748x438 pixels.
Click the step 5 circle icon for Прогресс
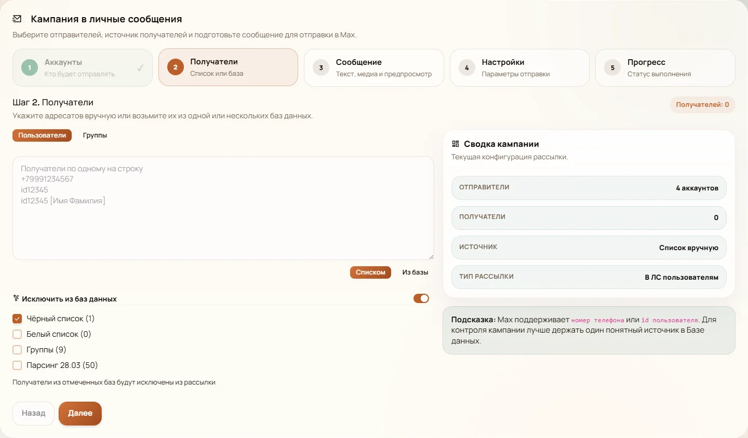pos(612,67)
